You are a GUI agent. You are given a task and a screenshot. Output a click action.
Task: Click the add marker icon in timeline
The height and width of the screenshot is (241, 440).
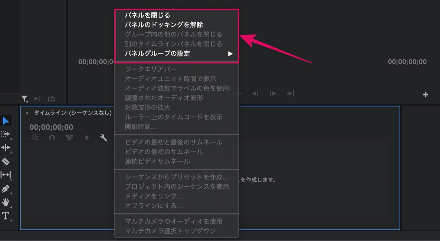(87, 138)
